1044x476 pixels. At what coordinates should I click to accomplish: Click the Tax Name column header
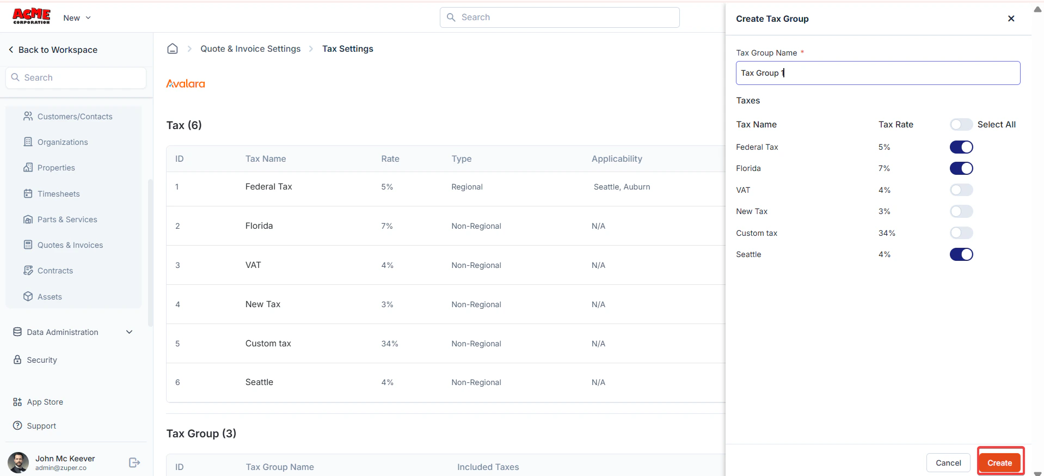pyautogui.click(x=266, y=159)
